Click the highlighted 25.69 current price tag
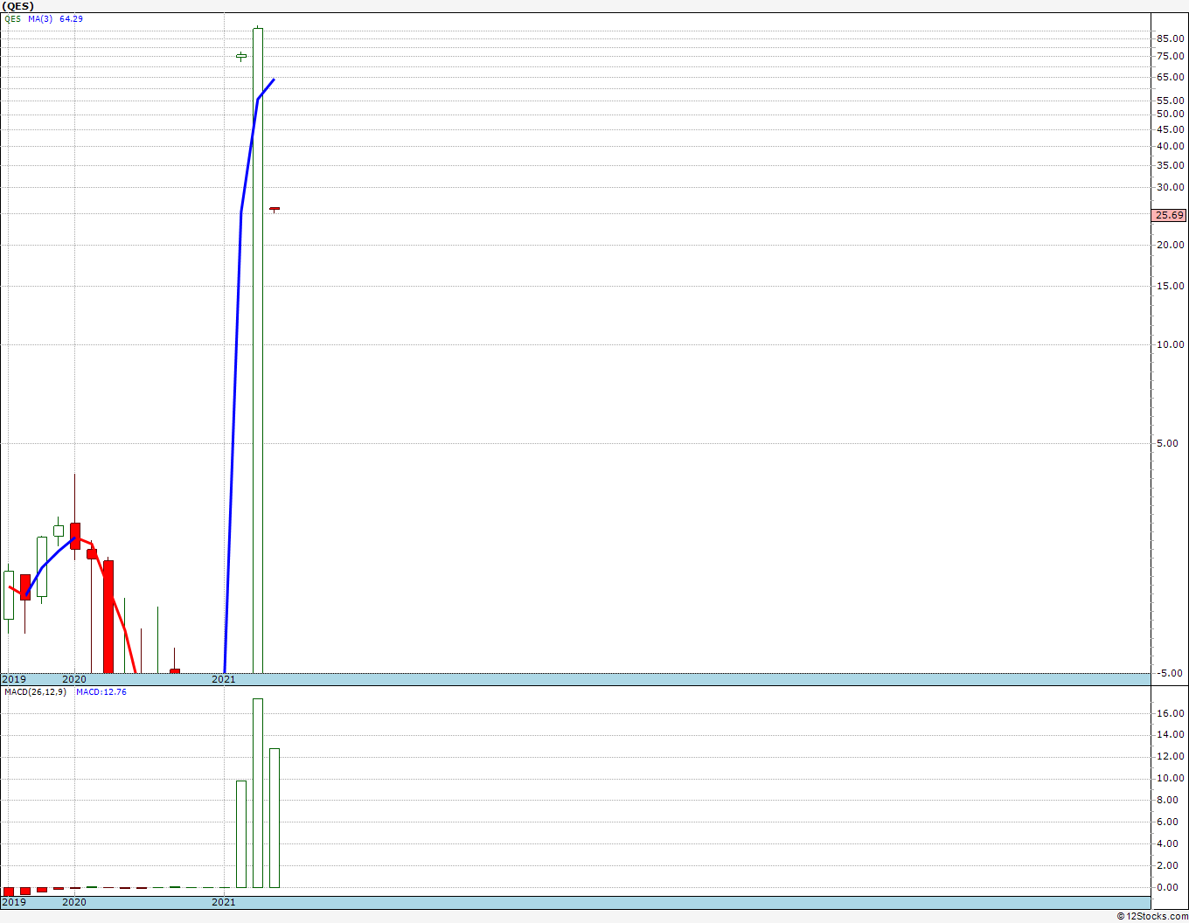1189x923 pixels. point(1170,215)
